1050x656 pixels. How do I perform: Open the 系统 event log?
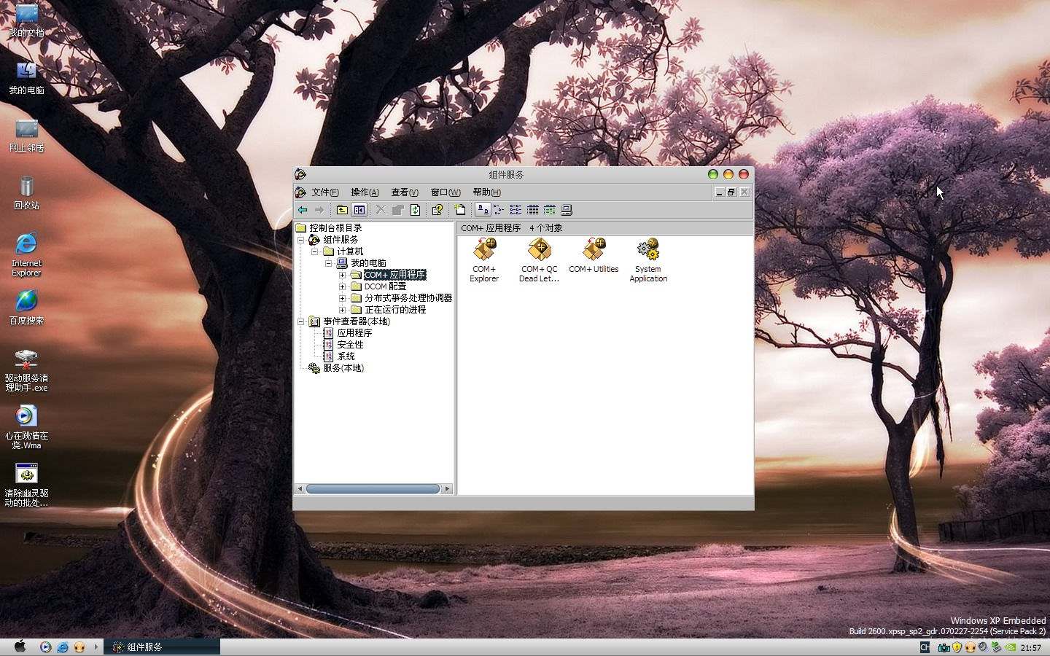tap(346, 356)
